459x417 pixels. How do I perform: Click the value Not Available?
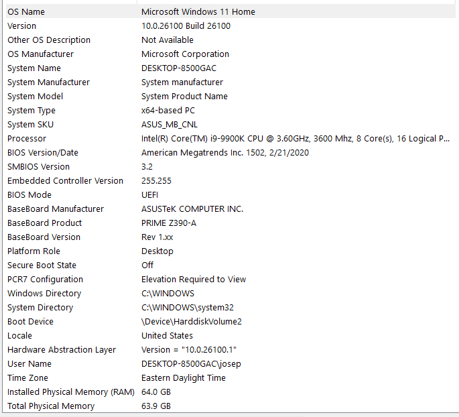click(x=168, y=40)
